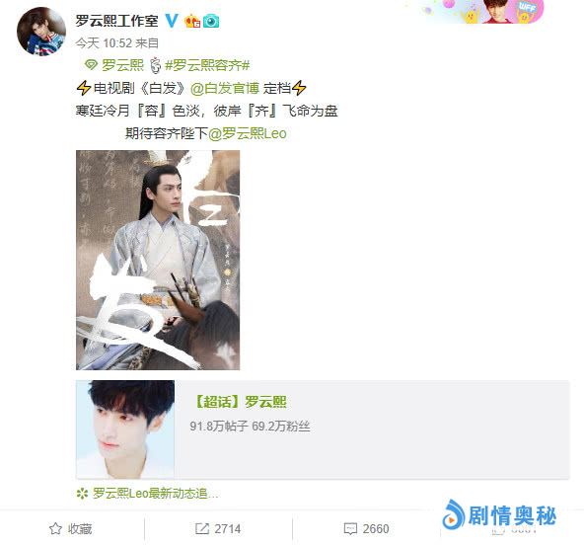Open the 白发 poster image
The width and height of the screenshot is (584, 545).
tap(158, 260)
